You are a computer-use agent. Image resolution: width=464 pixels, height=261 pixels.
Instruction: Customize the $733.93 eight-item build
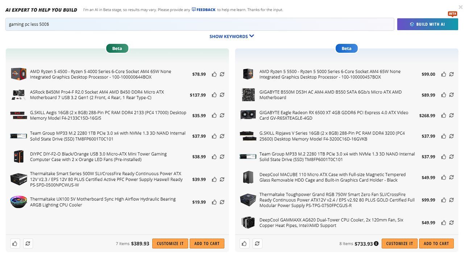click(x=400, y=244)
